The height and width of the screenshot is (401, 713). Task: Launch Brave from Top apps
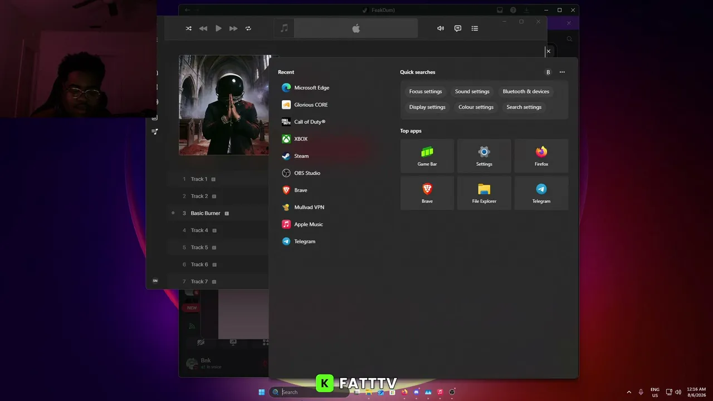pos(427,193)
